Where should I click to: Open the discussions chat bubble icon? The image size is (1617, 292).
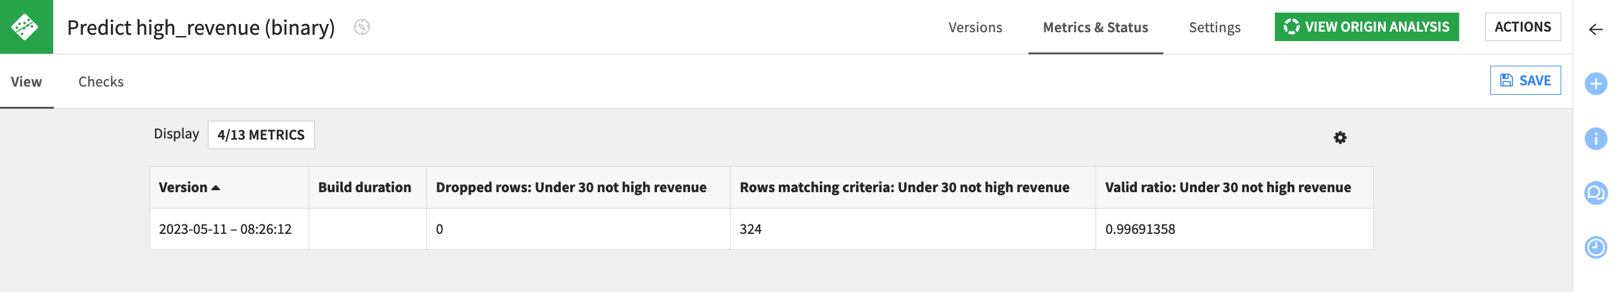[x=1595, y=193]
